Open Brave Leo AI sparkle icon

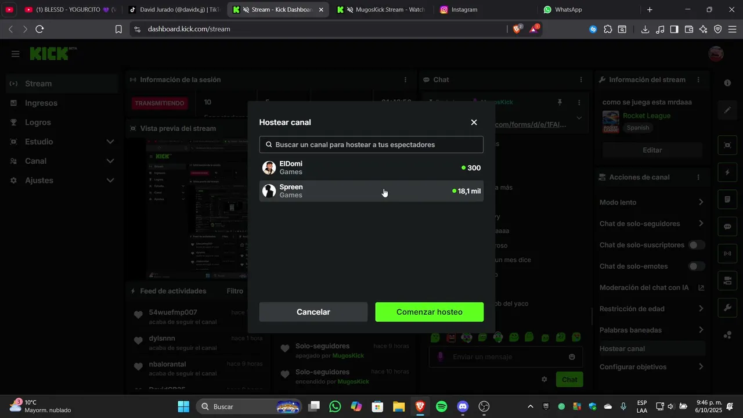pos(704,29)
